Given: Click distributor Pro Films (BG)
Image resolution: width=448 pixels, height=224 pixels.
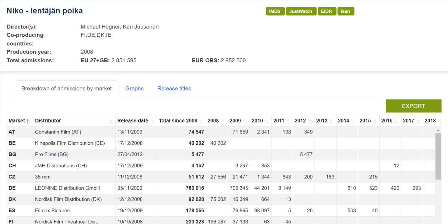Looking at the screenshot, I should tap(52, 154).
